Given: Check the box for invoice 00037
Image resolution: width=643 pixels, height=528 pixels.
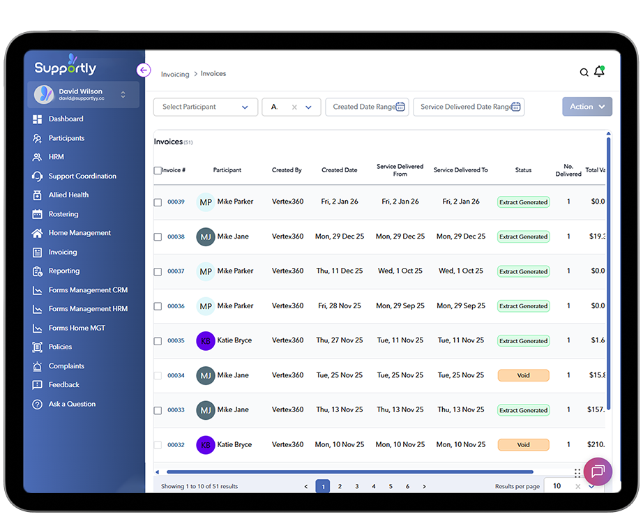Looking at the screenshot, I should click(158, 271).
